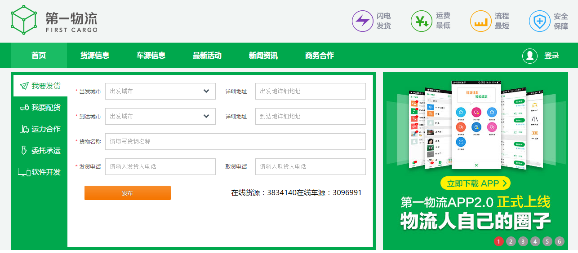
Task: Switch to the 委托承运 sidebar tab
Action: point(40,150)
